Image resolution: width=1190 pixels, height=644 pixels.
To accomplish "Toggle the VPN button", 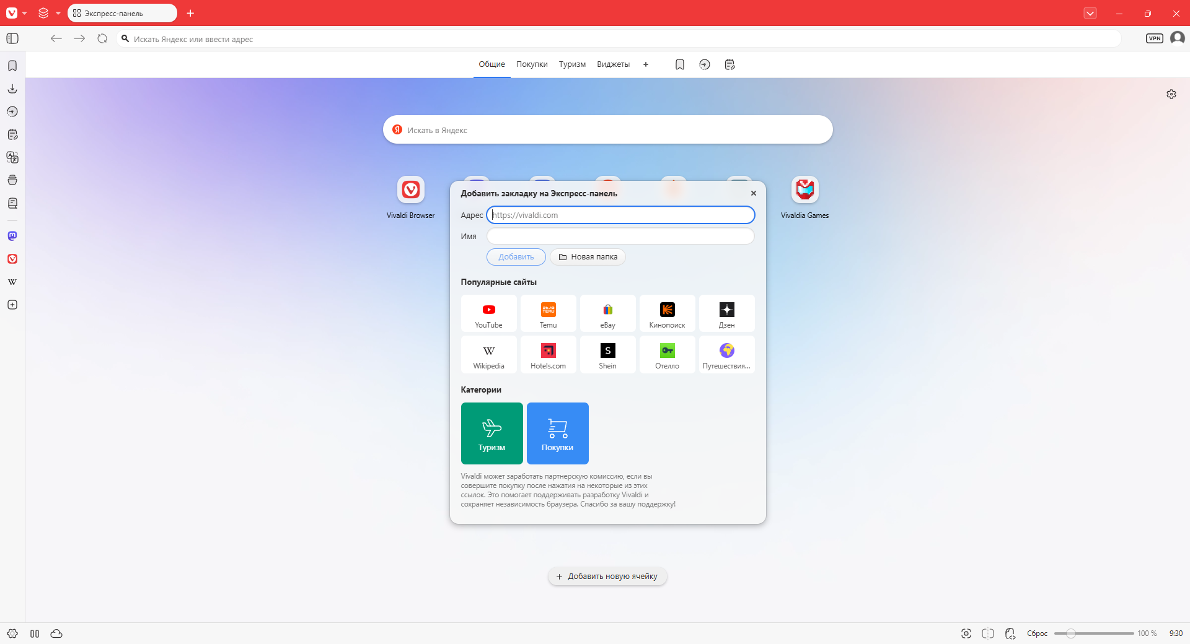I will 1155,38.
